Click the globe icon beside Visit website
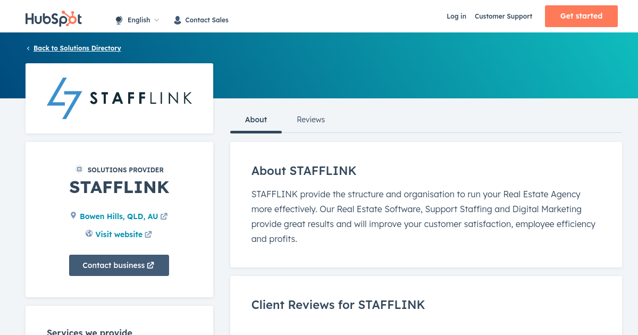Screen dimensions: 638x335 tap(89, 233)
